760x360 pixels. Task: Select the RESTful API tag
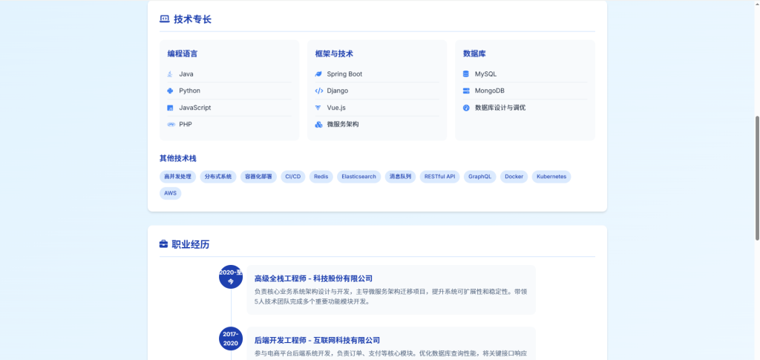(440, 177)
